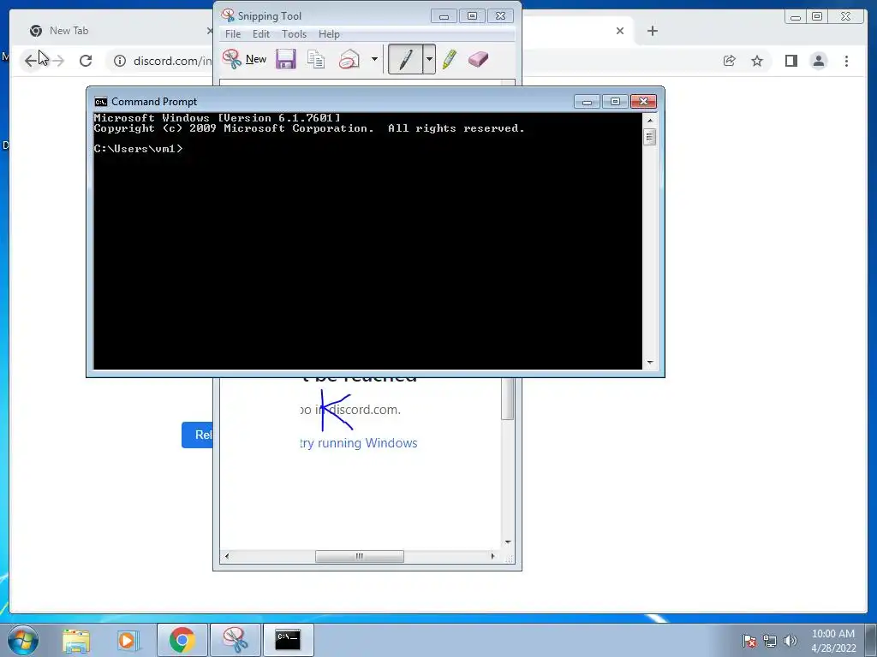Open the Pen options dropdown arrow
This screenshot has height=657, width=877.
[429, 59]
